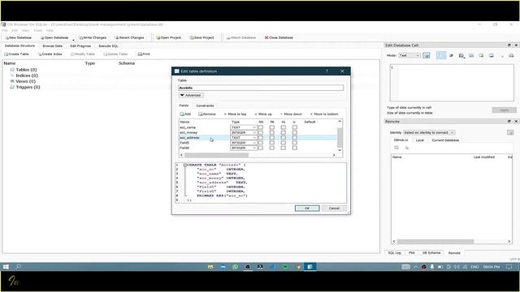This screenshot has width=520, height=292.
Task: Switch to the Constraints tab in the dialog
Action: click(205, 105)
